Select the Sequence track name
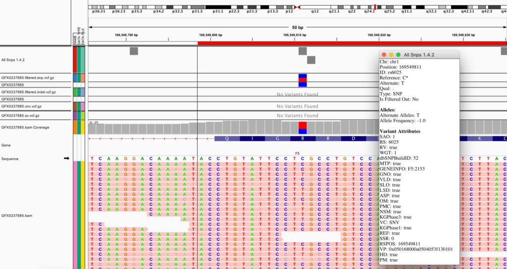Viewport: 507px width, 269px height. [x=10, y=159]
